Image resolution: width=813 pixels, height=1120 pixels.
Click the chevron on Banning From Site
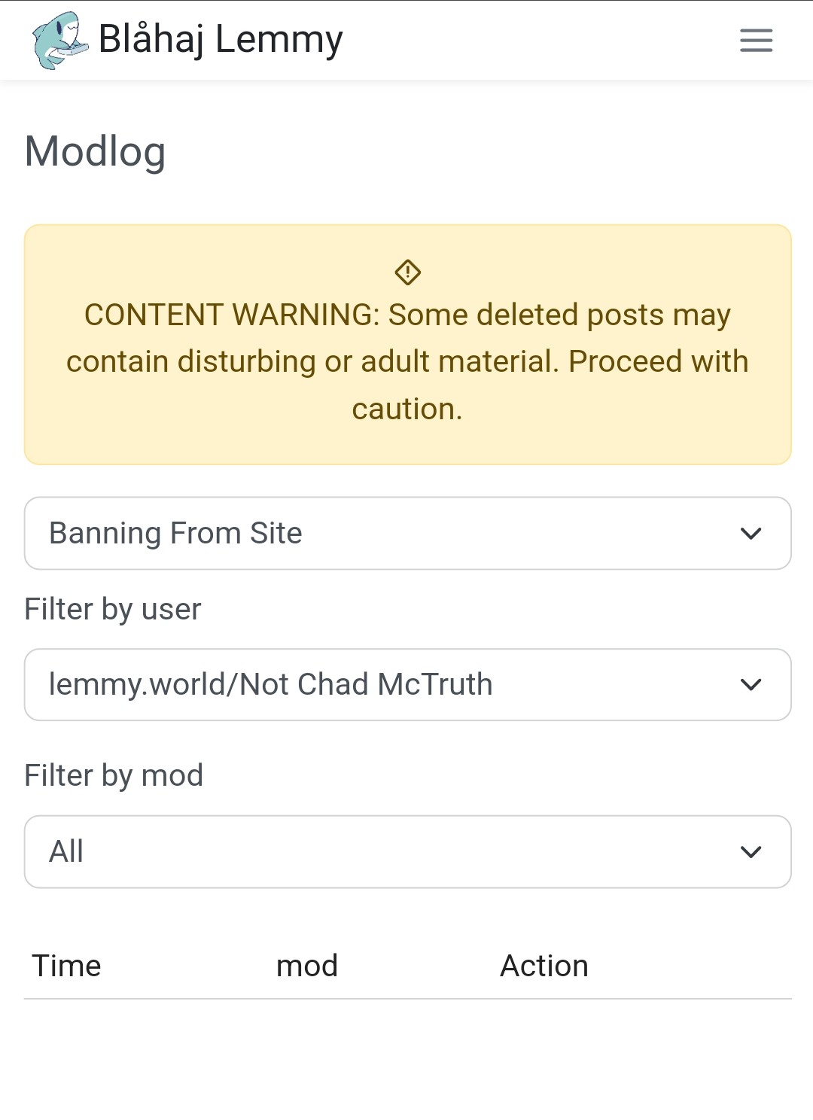click(751, 534)
